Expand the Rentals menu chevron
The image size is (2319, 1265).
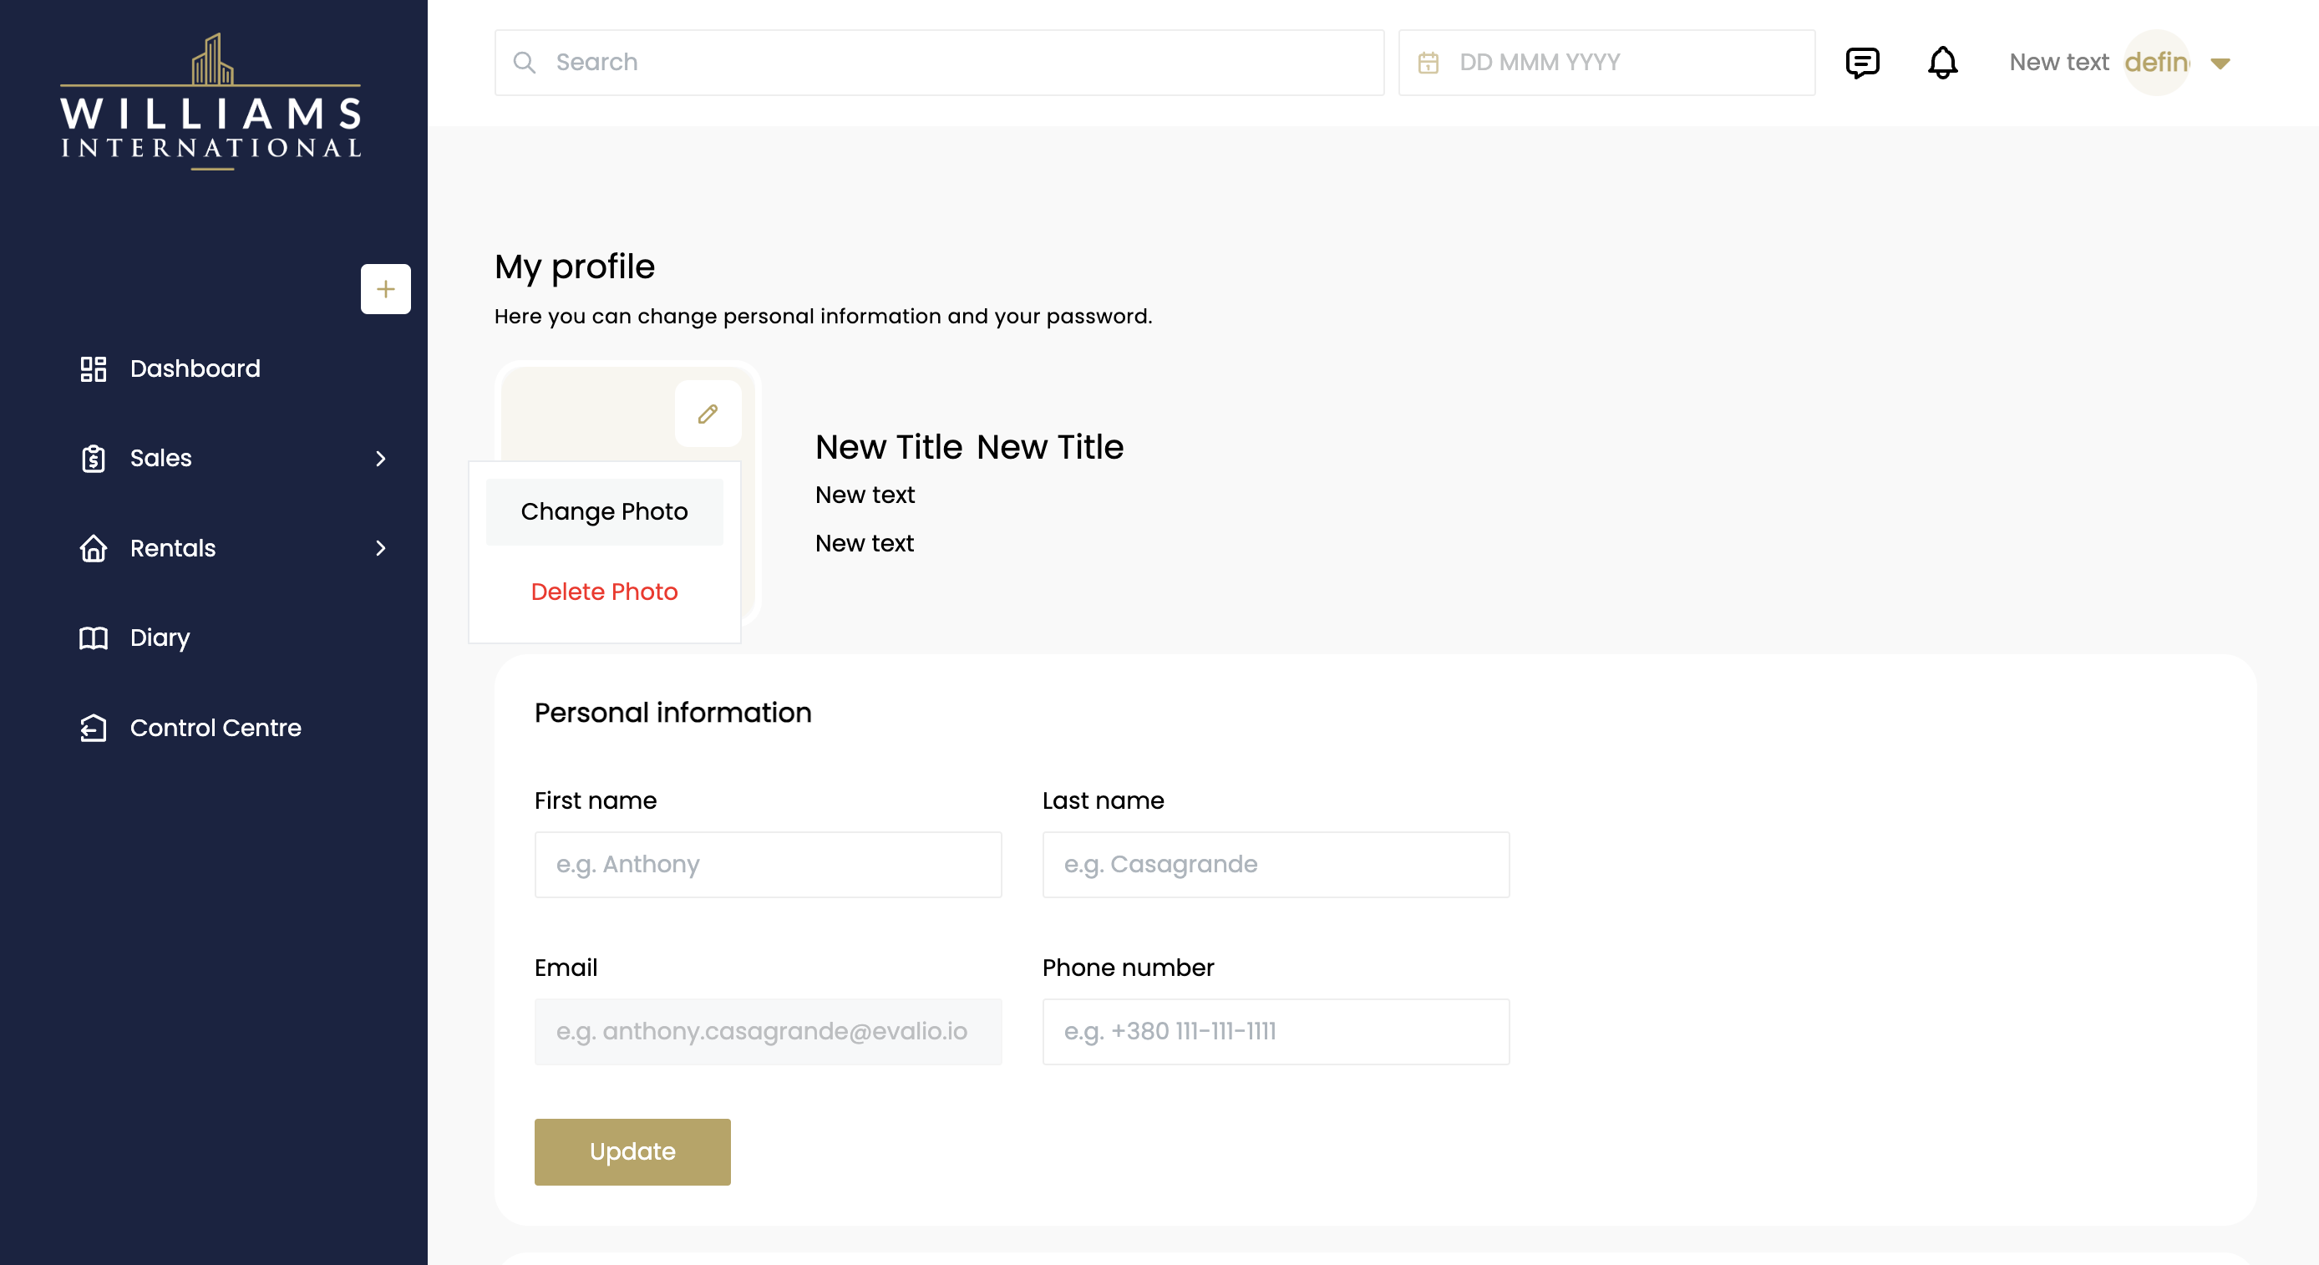381,547
